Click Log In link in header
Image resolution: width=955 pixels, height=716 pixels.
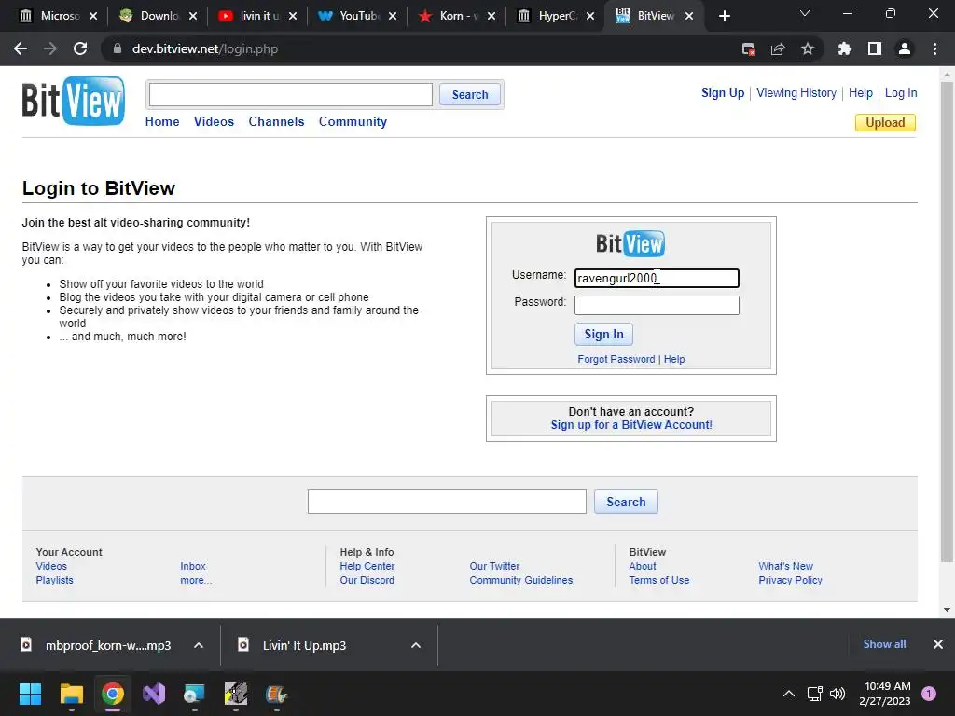(901, 93)
